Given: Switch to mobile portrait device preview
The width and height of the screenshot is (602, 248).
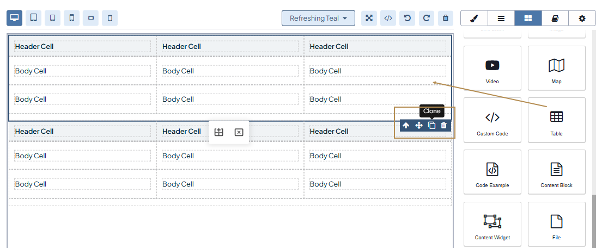Looking at the screenshot, I should tap(71, 18).
